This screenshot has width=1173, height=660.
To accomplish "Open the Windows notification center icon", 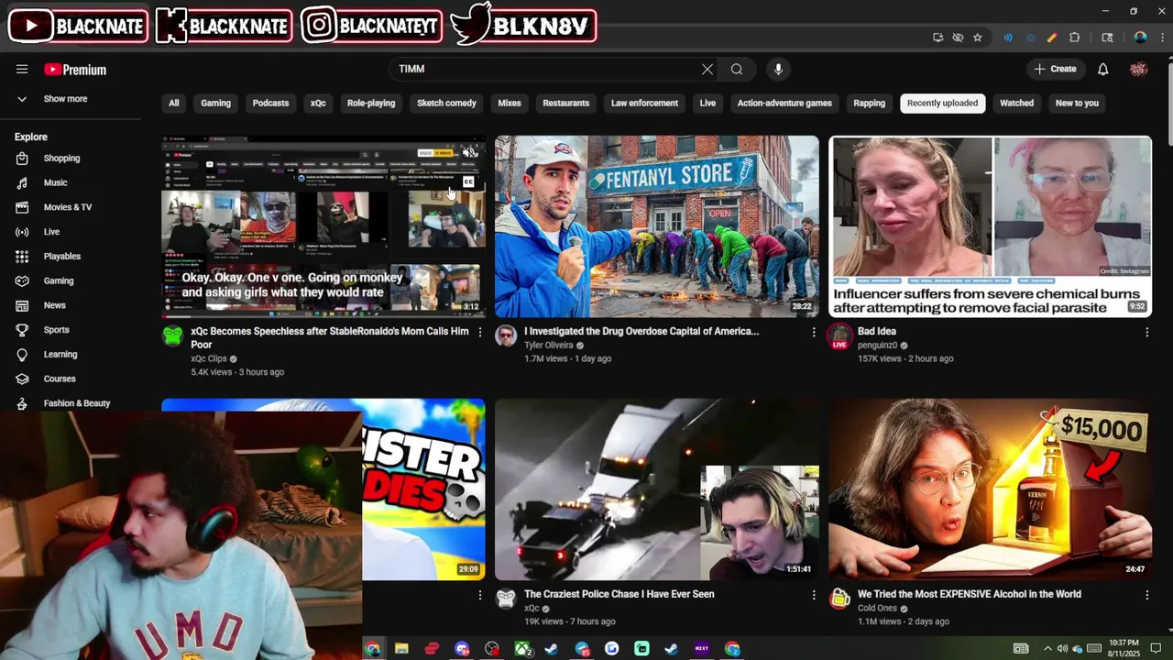I will click(1157, 649).
